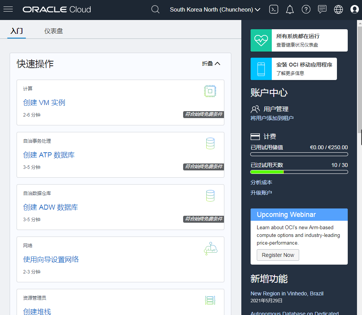
Task: Click the OCI mobile app phone icon
Action: coord(261,69)
